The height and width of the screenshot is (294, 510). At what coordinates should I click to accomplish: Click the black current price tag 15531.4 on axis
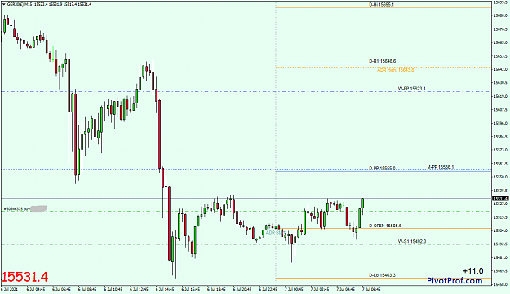pyautogui.click(x=500, y=199)
